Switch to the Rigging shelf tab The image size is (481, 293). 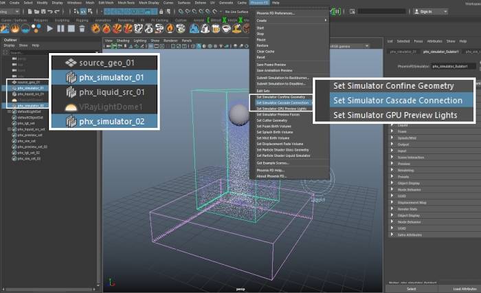pos(82,20)
